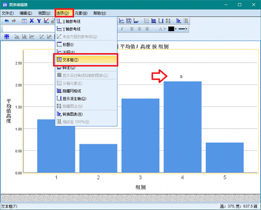Open the 文件(F) menu

coord(8,13)
